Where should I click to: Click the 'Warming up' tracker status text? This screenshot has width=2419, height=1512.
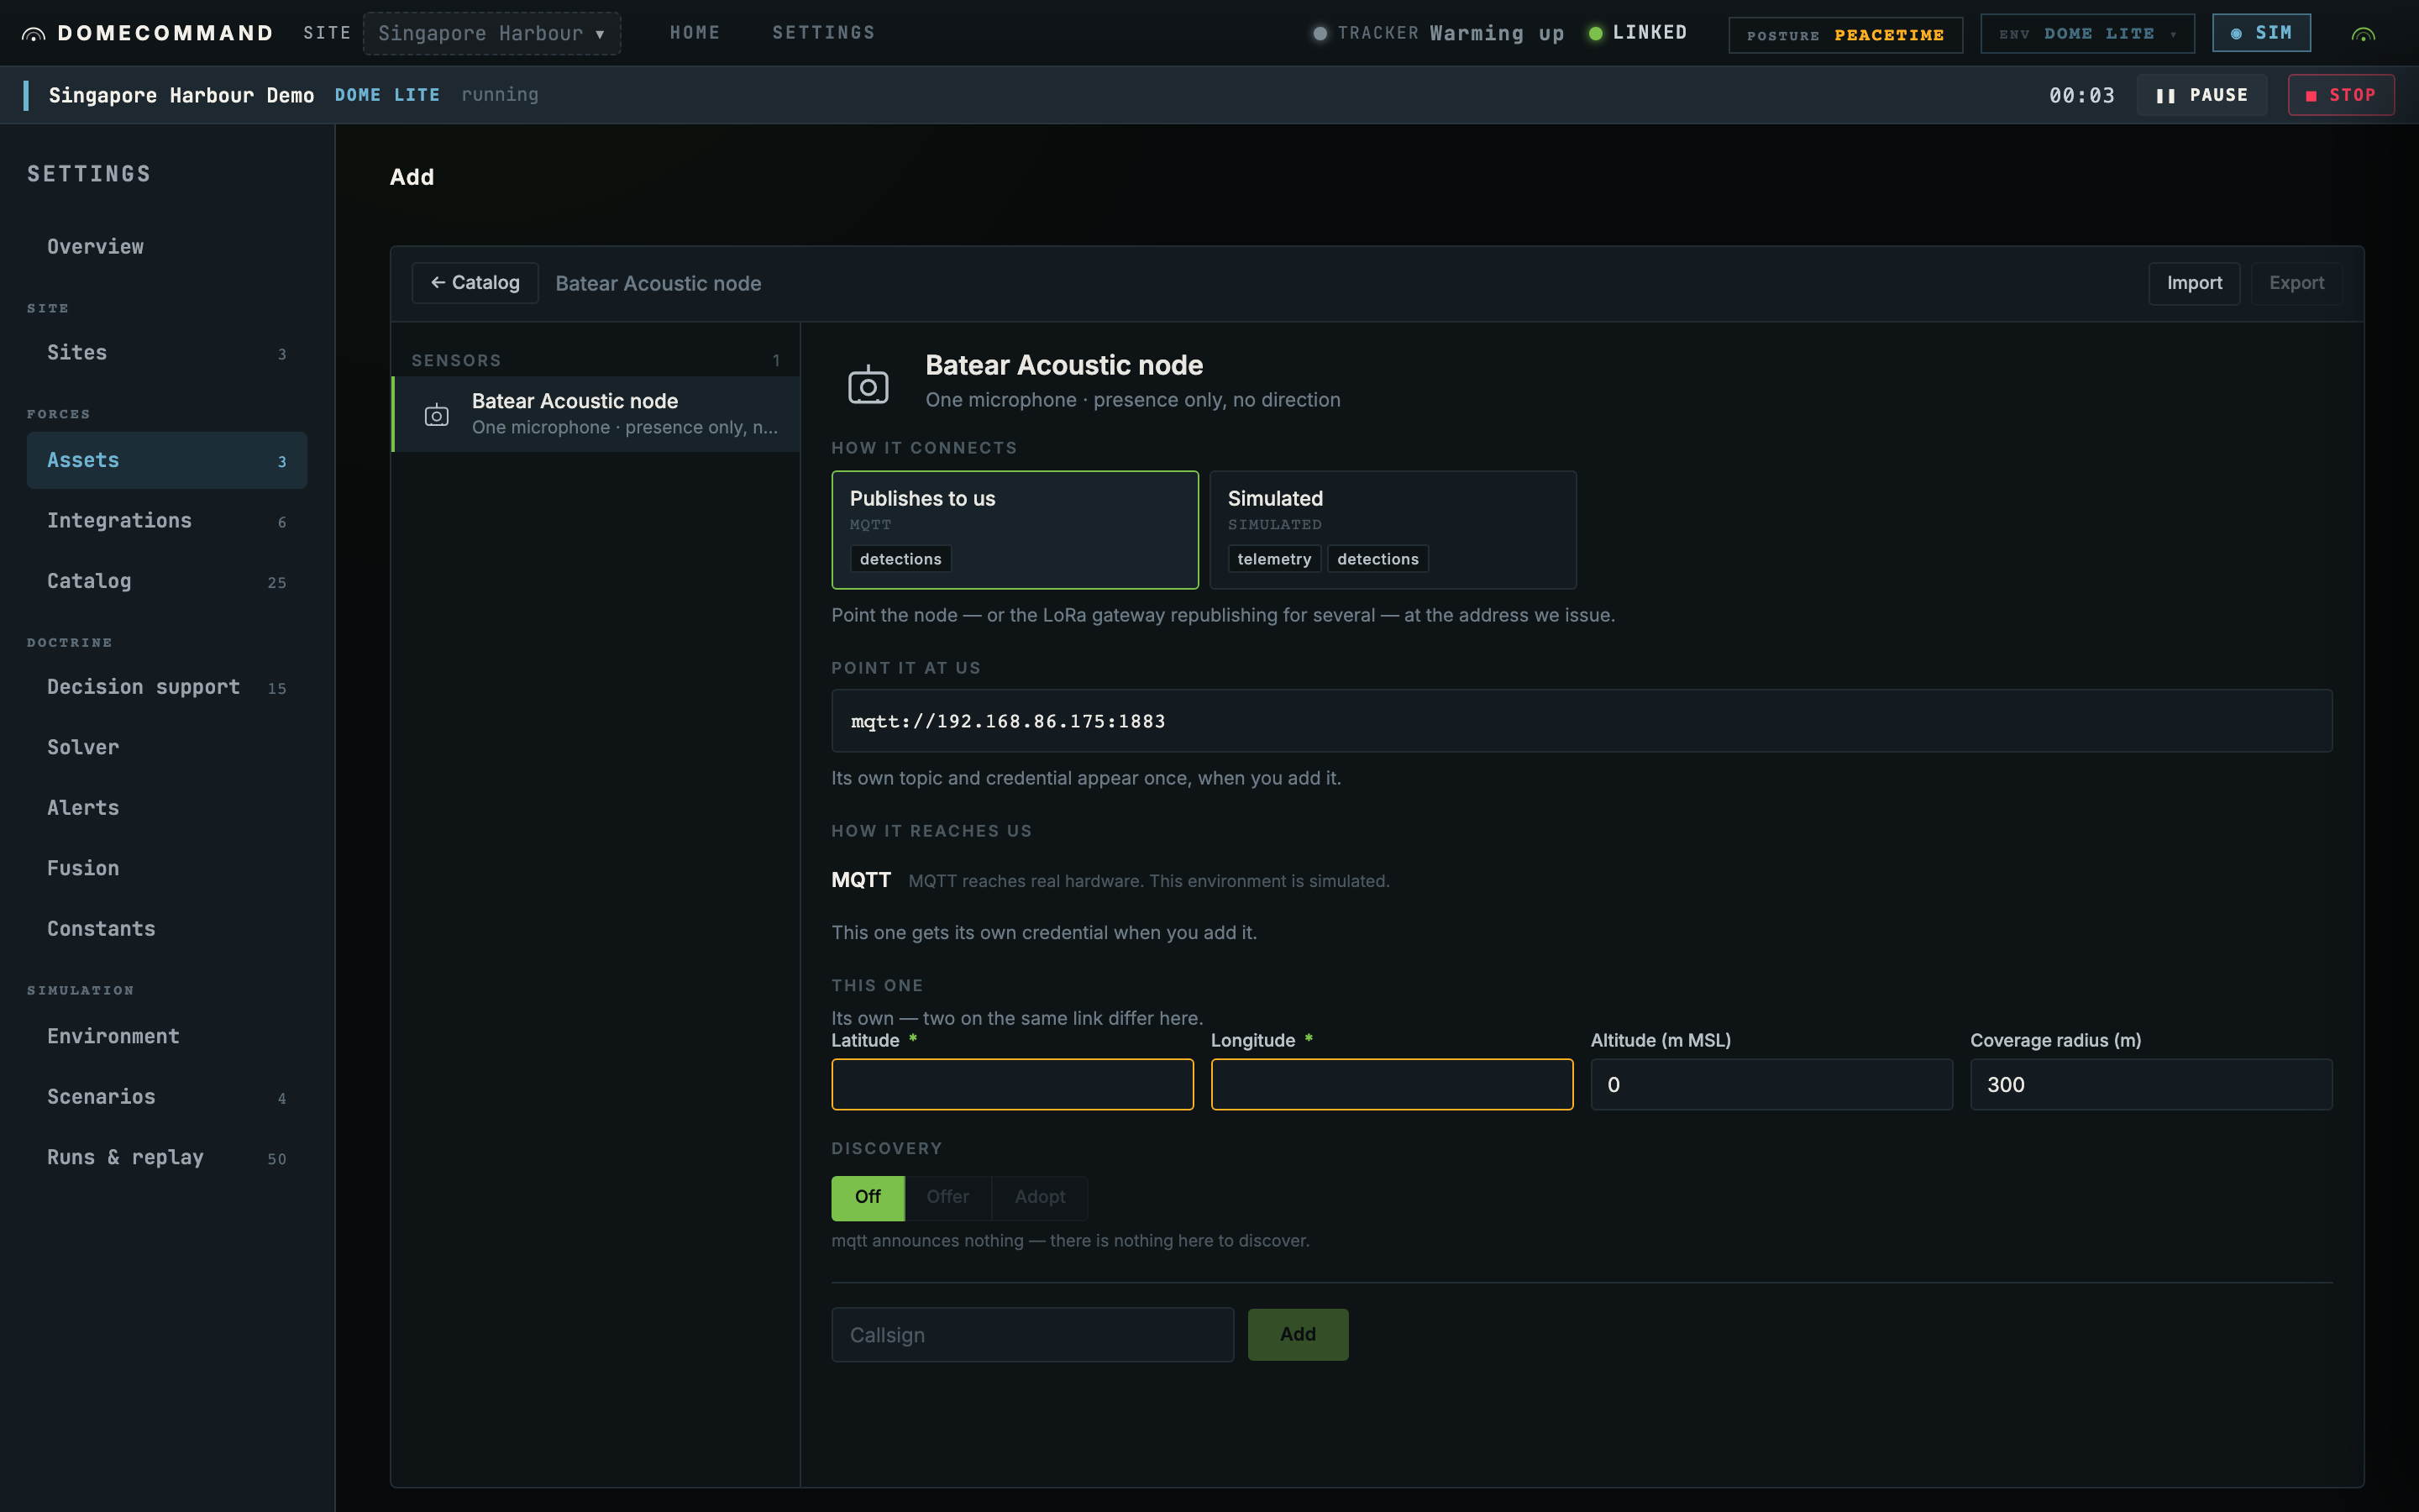click(1497, 34)
